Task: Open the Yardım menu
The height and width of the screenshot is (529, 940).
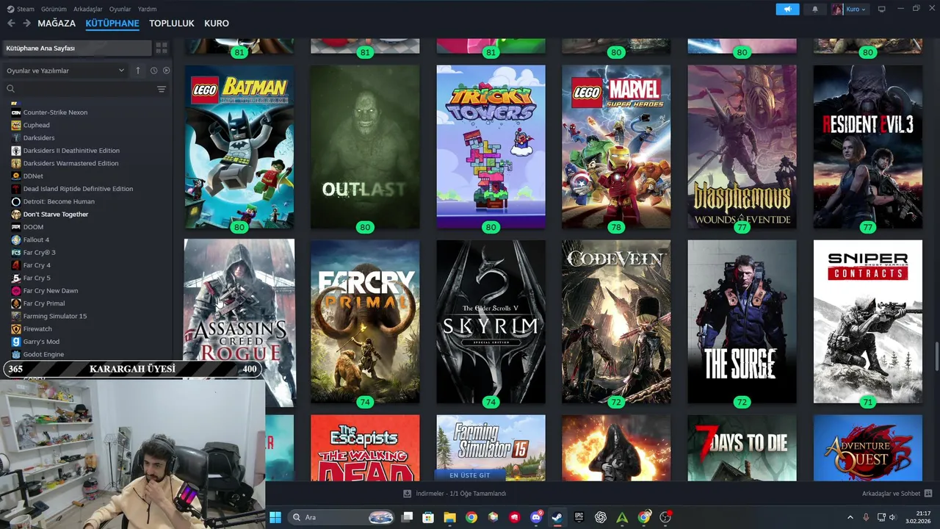Action: (x=147, y=9)
